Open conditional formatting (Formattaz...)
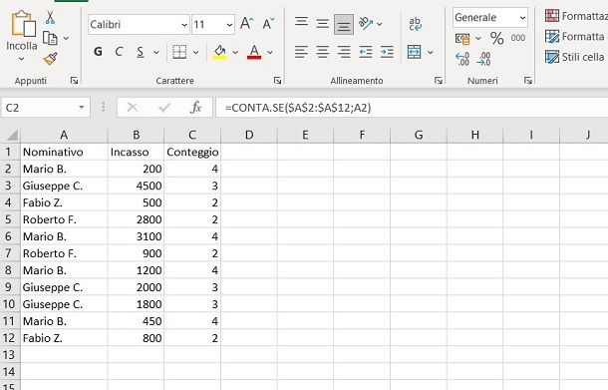 tap(576, 16)
